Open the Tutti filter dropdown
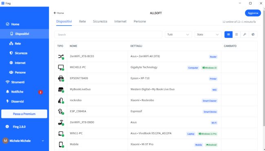265x151 pixels. (x=178, y=35)
